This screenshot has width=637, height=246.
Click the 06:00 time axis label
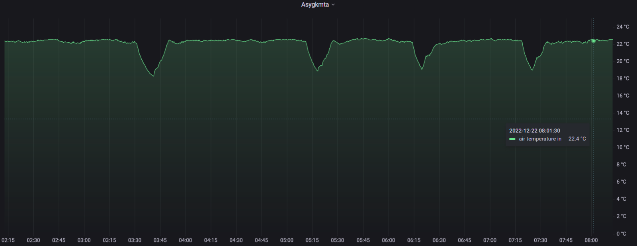point(388,240)
